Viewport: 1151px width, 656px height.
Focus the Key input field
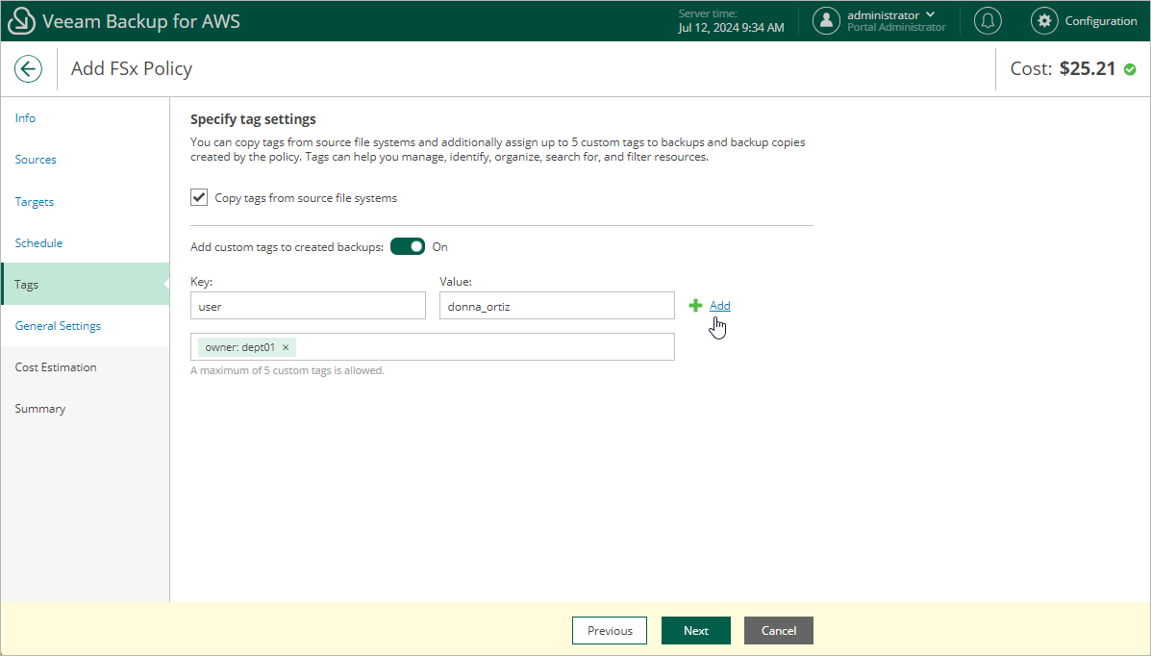tap(308, 306)
